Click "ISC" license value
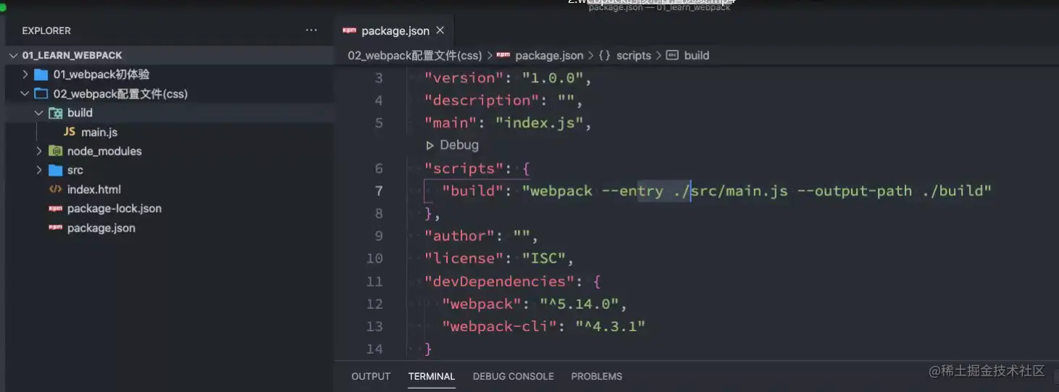This screenshot has height=392, width=1059. pyautogui.click(x=544, y=258)
